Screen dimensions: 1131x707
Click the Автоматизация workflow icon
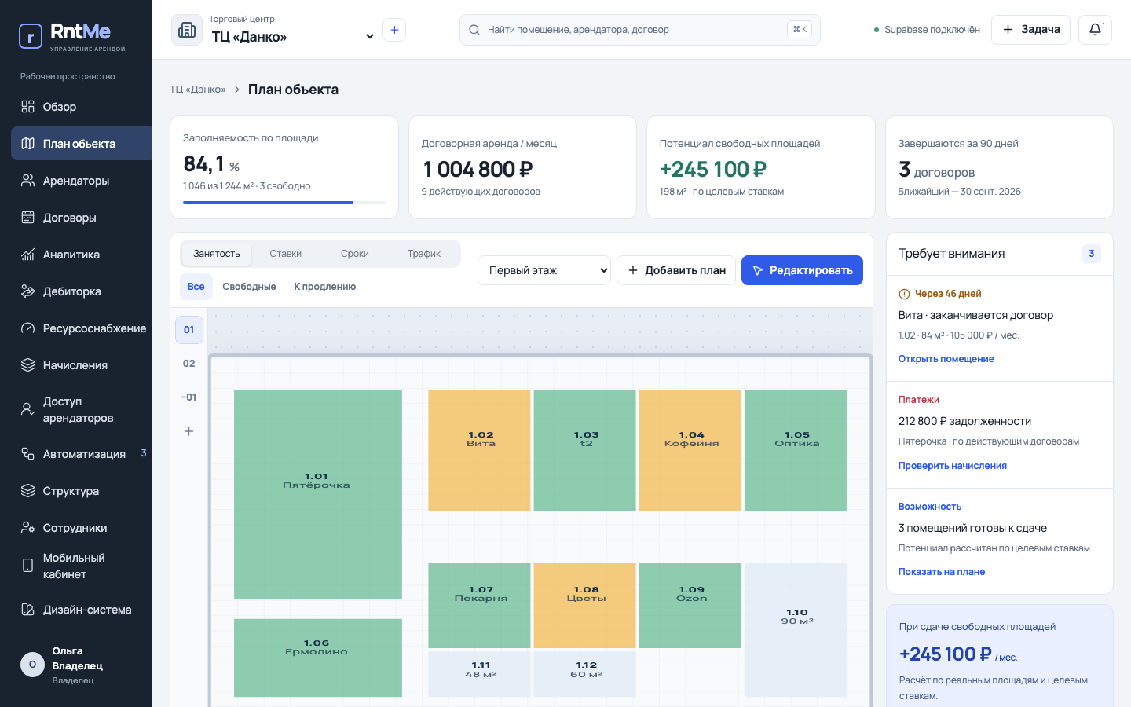coord(27,454)
